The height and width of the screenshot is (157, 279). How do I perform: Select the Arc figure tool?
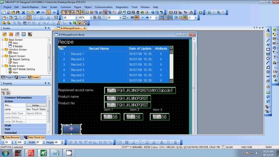[268, 63]
